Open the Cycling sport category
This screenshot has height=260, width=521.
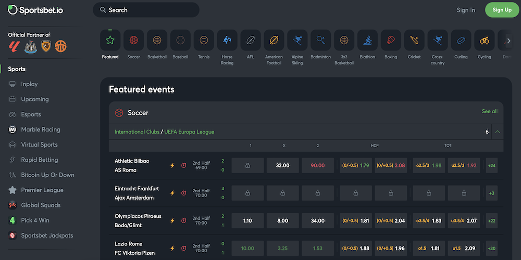(484, 40)
